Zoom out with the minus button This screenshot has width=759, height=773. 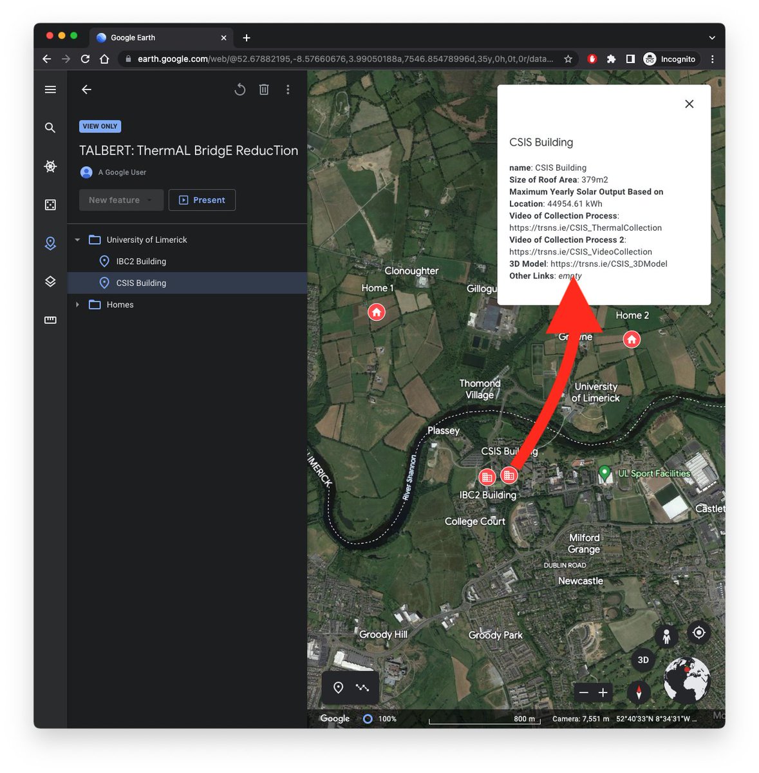point(583,692)
